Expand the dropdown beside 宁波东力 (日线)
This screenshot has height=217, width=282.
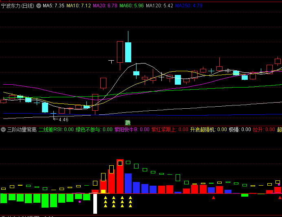[x=39, y=6]
